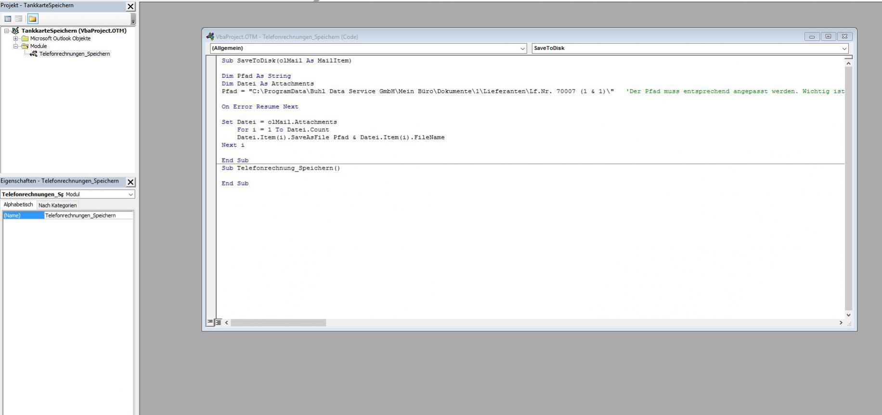Switch to Full Module View in code window
882x415 pixels.
[x=218, y=322]
